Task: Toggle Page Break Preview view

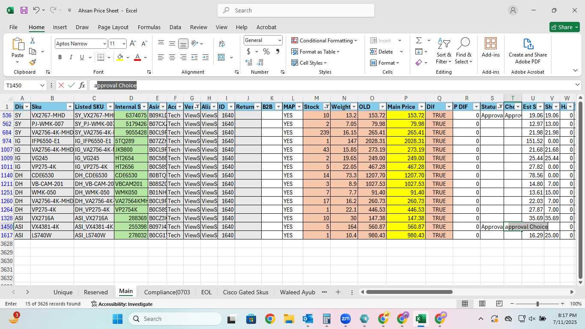Action: pos(499,304)
